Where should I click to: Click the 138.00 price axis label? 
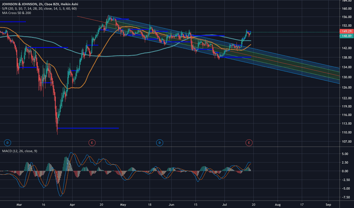pyautogui.click(x=346, y=57)
